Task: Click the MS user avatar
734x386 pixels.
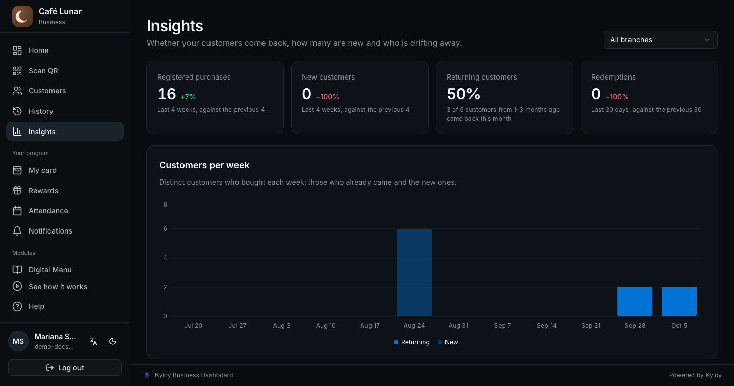Action: [x=18, y=341]
